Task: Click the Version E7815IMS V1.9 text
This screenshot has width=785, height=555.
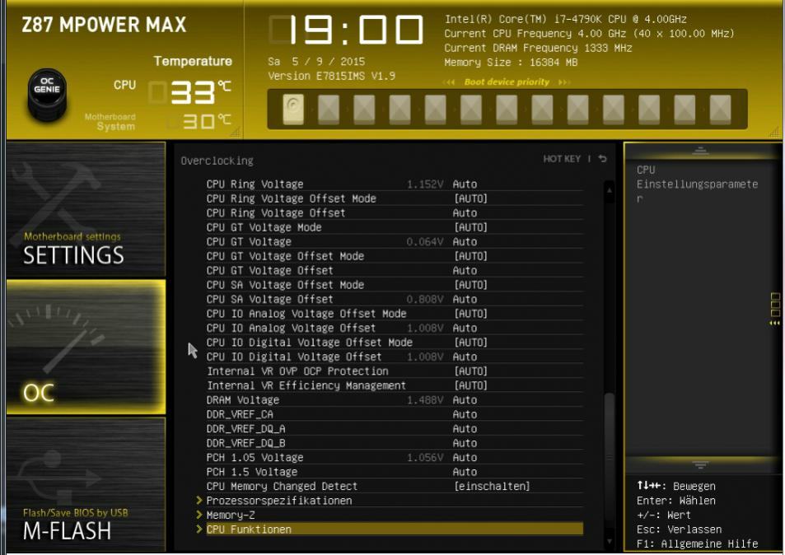Action: [x=331, y=76]
